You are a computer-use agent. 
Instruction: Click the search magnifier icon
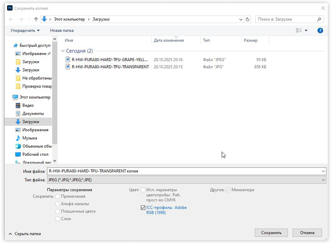319,19
